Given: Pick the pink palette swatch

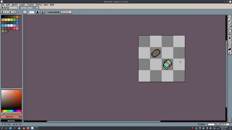Looking at the screenshot, I should 17,29.
